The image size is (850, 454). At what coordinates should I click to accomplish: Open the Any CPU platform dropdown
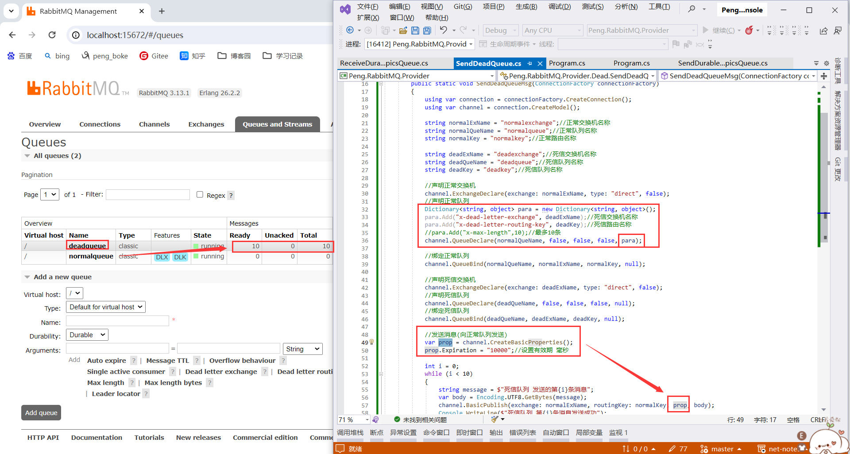pyautogui.click(x=552, y=30)
